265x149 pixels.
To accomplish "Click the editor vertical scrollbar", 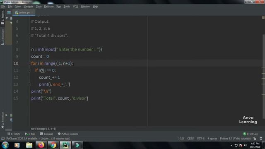I will pos(264,76).
